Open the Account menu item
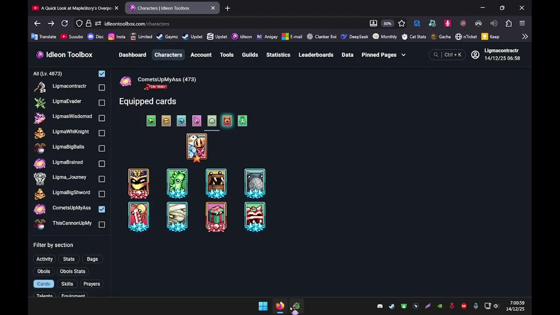The image size is (560, 315). coord(201,55)
